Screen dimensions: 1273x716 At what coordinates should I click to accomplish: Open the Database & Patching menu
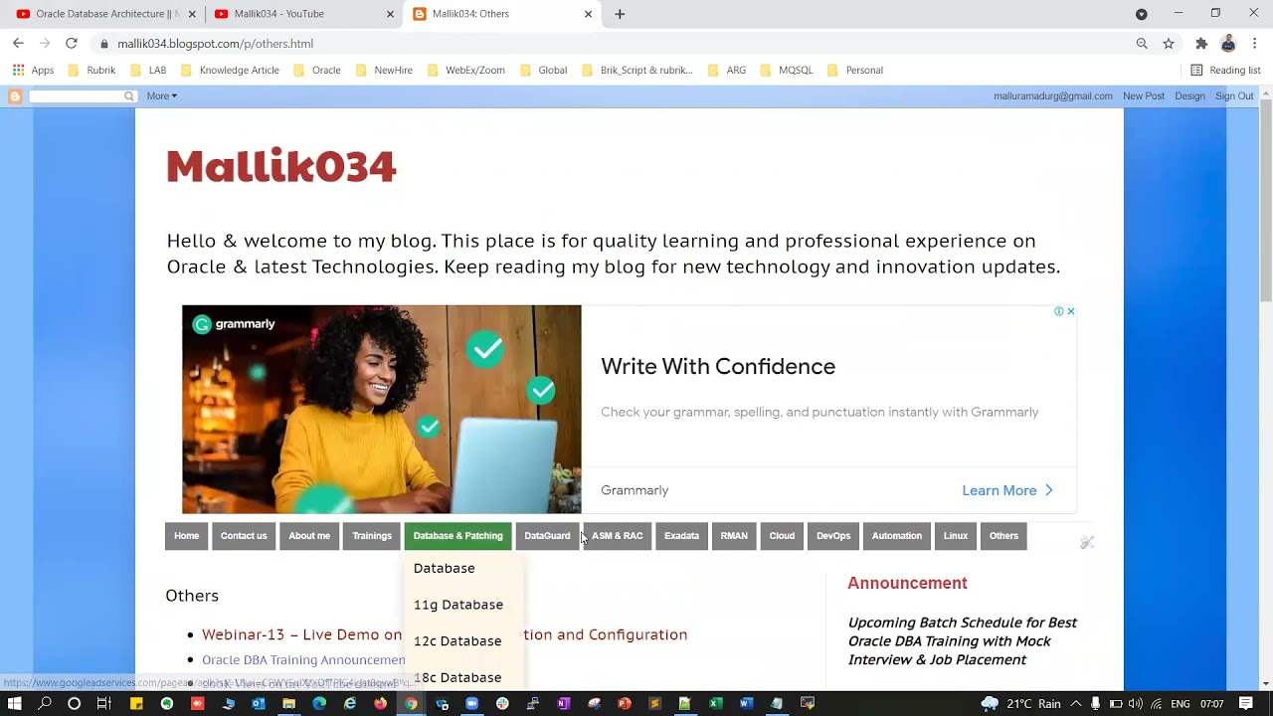(457, 536)
